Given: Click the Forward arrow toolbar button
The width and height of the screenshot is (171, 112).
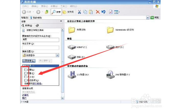Looking at the screenshot, I should [38, 12].
